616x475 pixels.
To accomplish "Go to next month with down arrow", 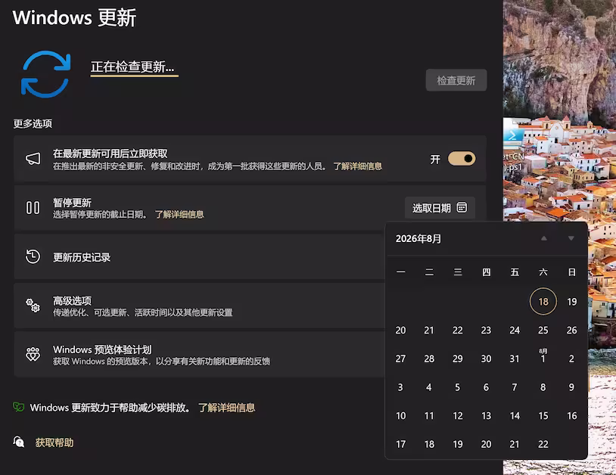I will [x=571, y=238].
